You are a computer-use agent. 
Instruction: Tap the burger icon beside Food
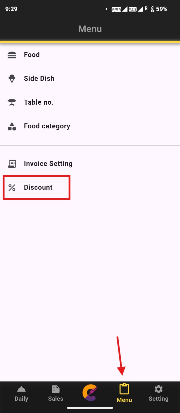pyautogui.click(x=12, y=55)
